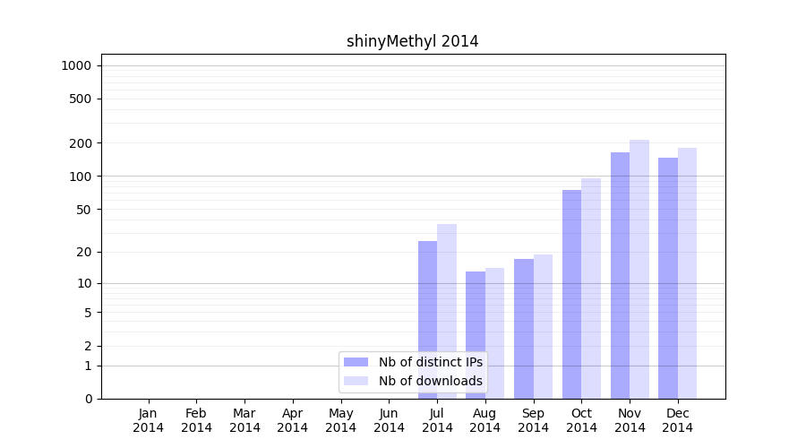Click the 1000 tick on the y-axis
This screenshot has width=806, height=448.
(x=76, y=65)
